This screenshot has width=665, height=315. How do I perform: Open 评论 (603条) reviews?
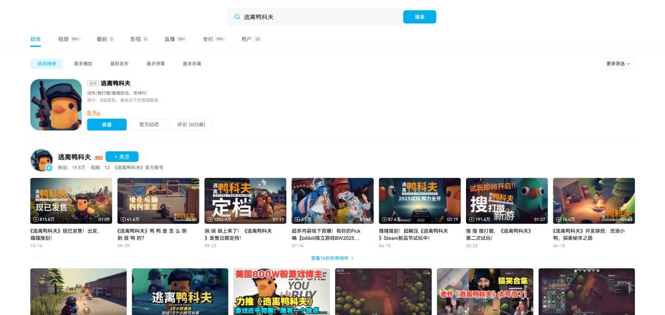point(191,125)
